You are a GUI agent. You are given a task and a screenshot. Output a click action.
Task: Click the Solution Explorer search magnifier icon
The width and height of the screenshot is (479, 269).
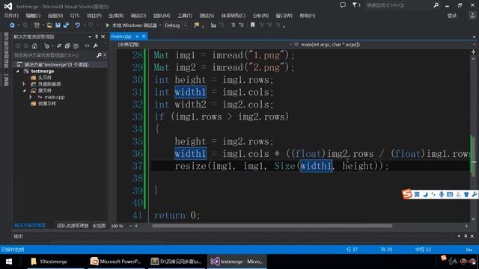coord(99,55)
